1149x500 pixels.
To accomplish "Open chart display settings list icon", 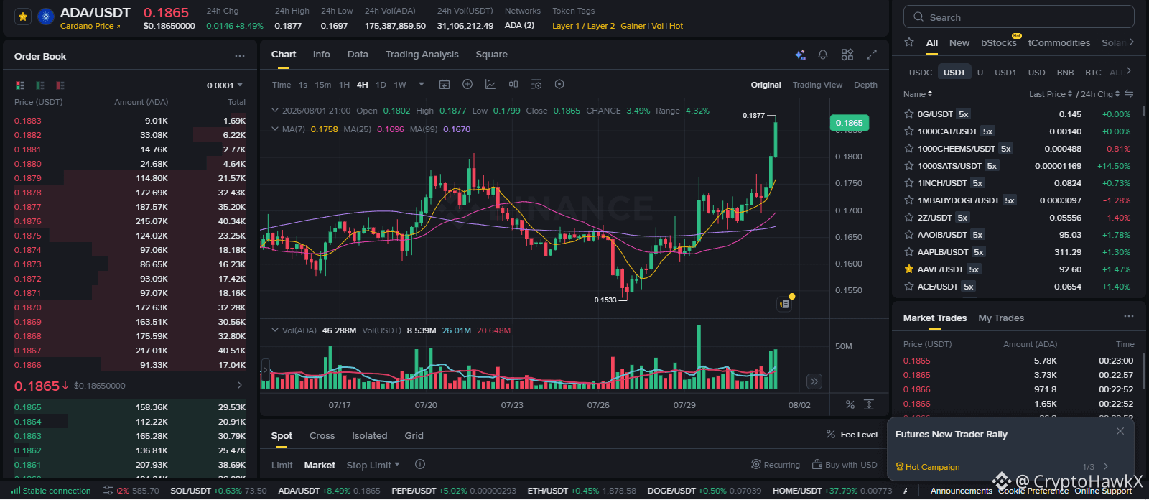I will [536, 84].
